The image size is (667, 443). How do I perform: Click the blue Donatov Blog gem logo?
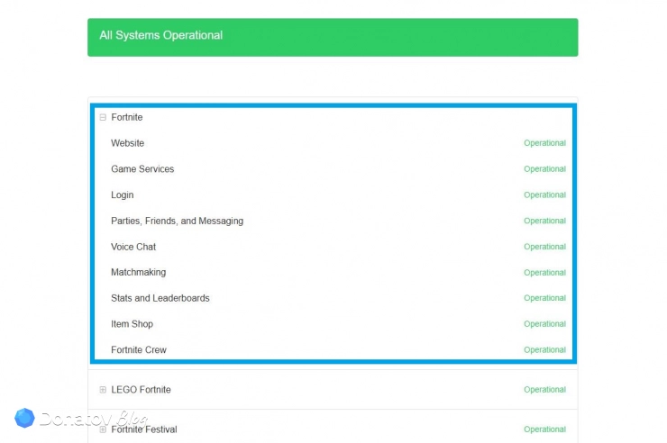tap(24, 418)
